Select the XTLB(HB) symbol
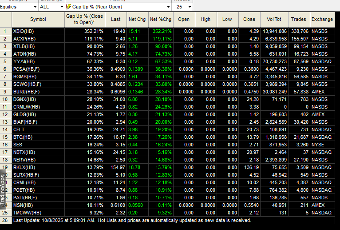Screen dimensions: 340x230 click(x=24, y=47)
